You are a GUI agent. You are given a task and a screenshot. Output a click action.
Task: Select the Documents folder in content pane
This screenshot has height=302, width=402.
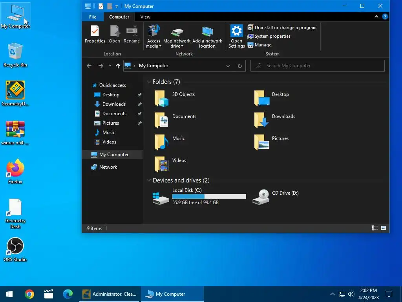point(175,120)
